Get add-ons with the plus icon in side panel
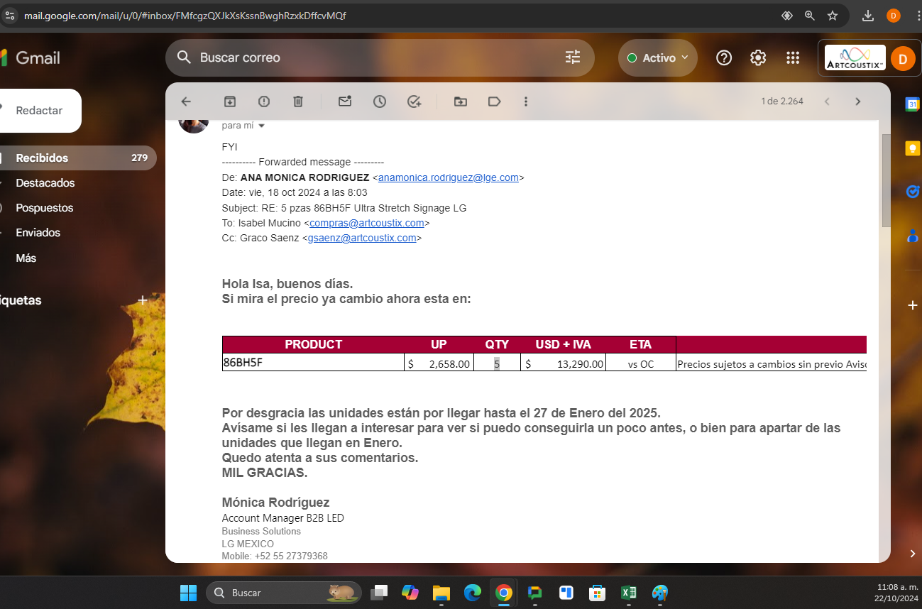Image resolution: width=922 pixels, height=609 pixels. (x=912, y=305)
